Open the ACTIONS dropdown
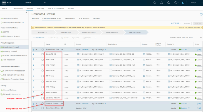203x112 pixels. pyautogui.click(x=176, y=23)
